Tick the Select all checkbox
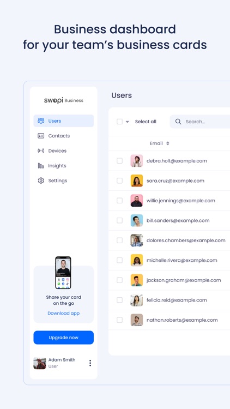The height and width of the screenshot is (409, 230). click(x=119, y=122)
